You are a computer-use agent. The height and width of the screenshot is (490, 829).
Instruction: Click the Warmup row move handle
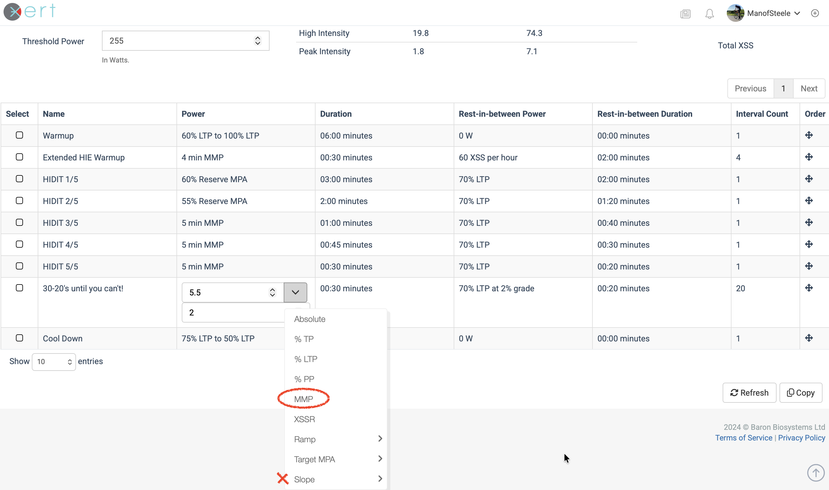pos(809,135)
